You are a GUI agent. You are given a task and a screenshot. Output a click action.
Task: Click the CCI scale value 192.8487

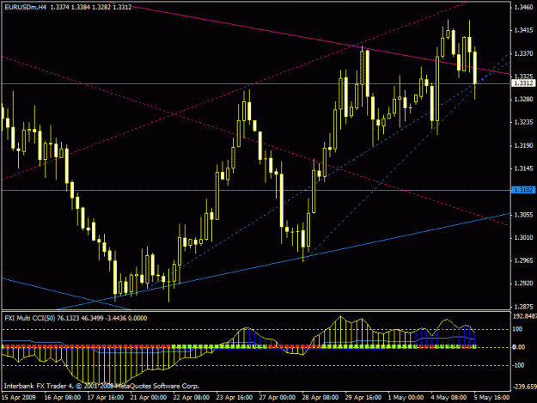[x=524, y=316]
